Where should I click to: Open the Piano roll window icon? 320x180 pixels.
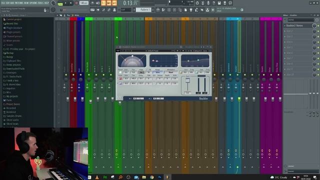click(163, 10)
